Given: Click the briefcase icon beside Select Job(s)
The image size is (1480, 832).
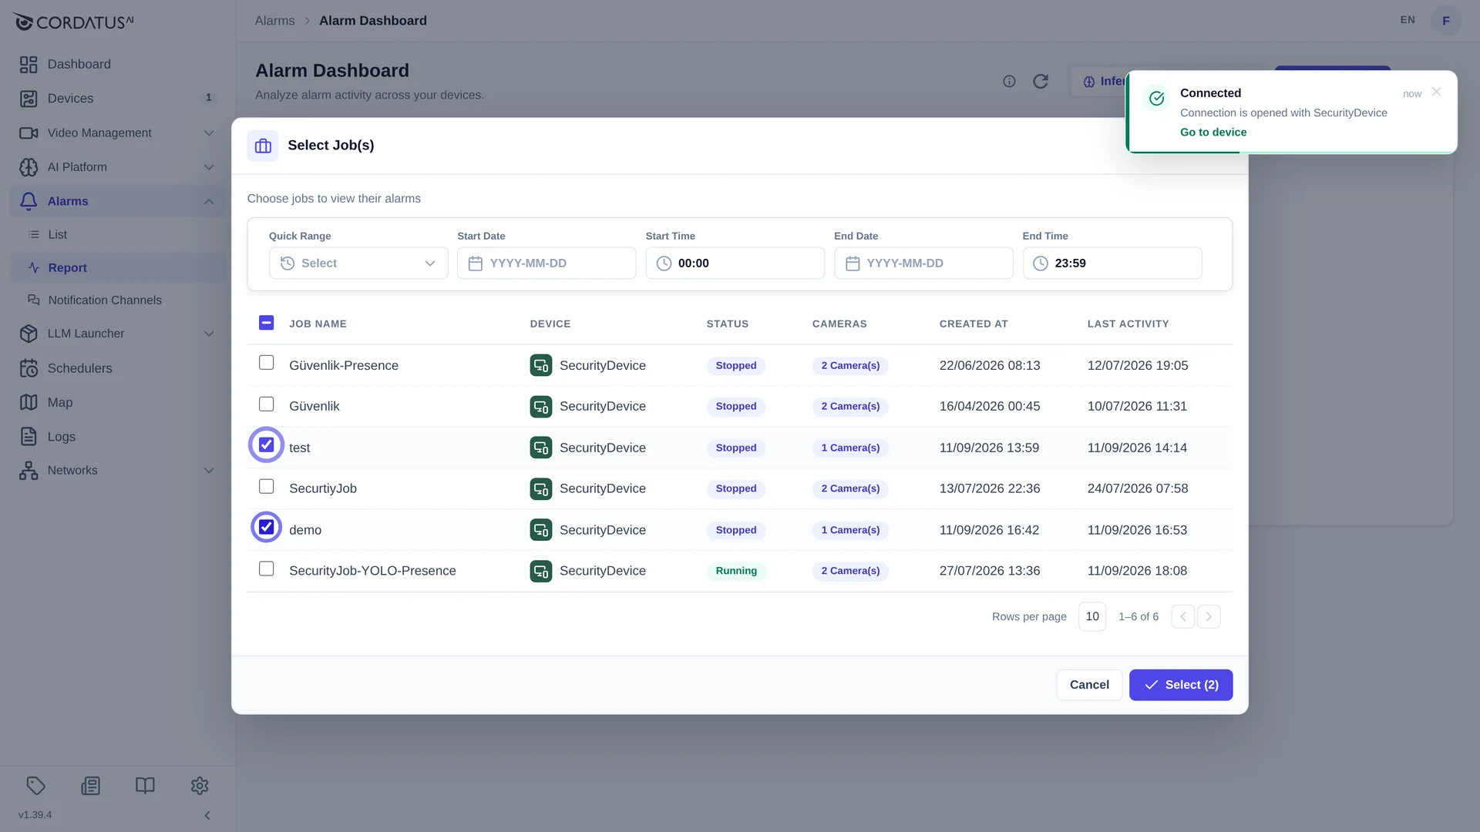Looking at the screenshot, I should coord(263,146).
